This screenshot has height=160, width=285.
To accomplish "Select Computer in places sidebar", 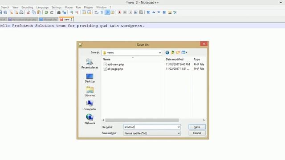I will [x=90, y=105].
